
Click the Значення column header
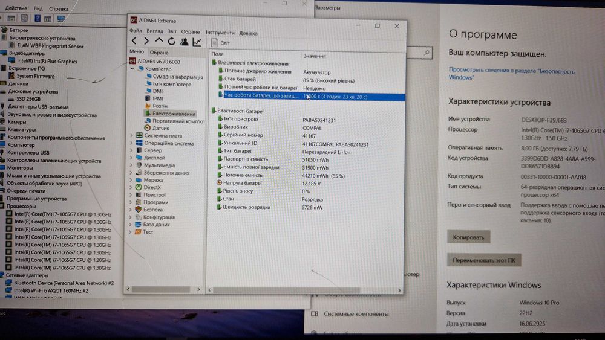tap(315, 56)
